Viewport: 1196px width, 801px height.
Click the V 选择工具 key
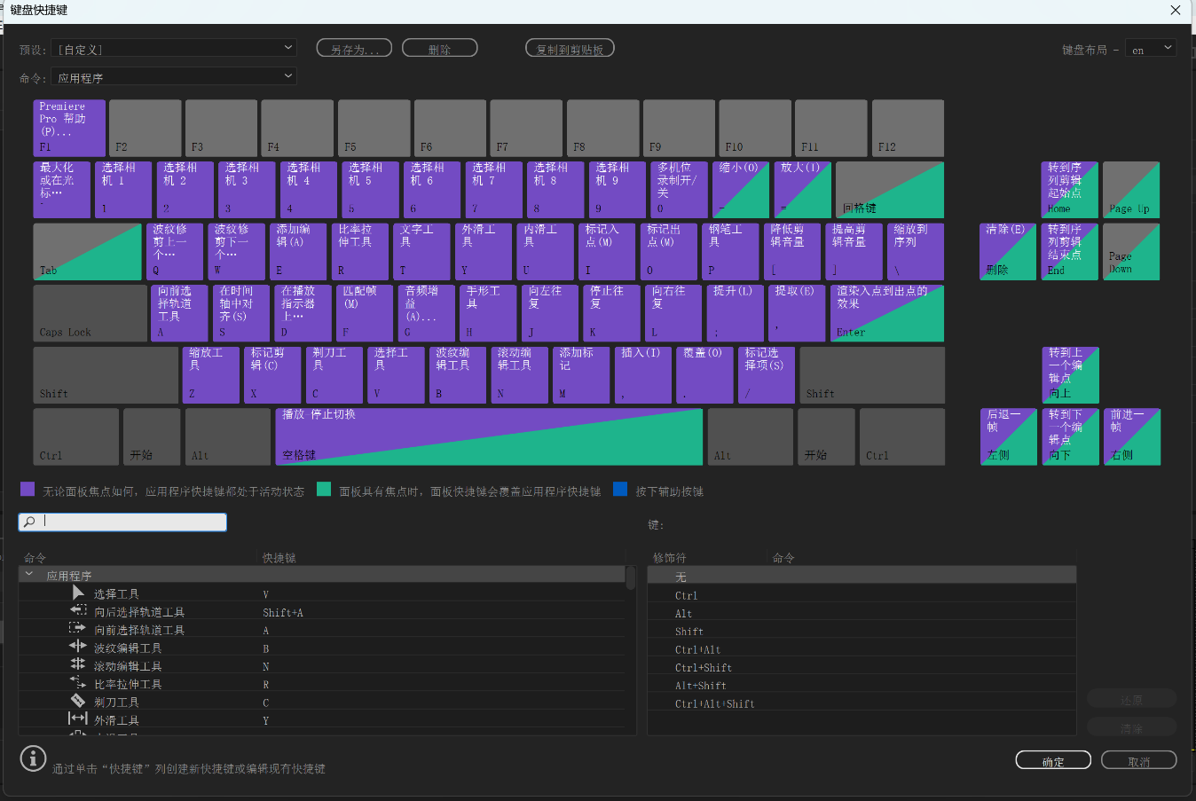point(396,375)
